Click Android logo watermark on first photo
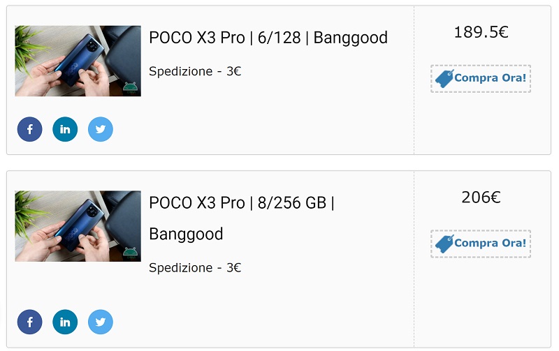This screenshot has height=351, width=559. point(131,87)
